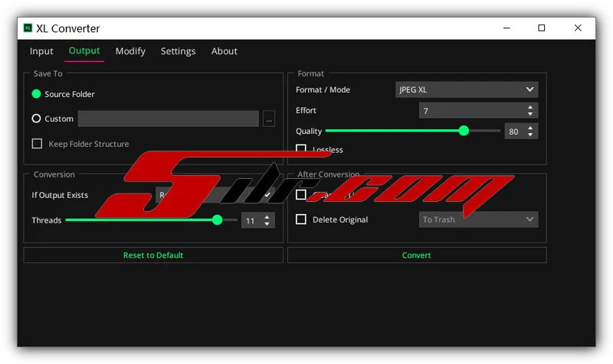613x364 pixels.
Task: Click the Threads slider handle
Action: click(218, 220)
